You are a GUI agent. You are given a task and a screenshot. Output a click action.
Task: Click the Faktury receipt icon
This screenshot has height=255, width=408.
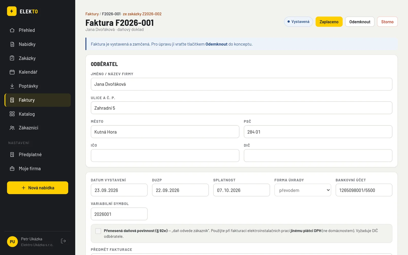[12, 100]
